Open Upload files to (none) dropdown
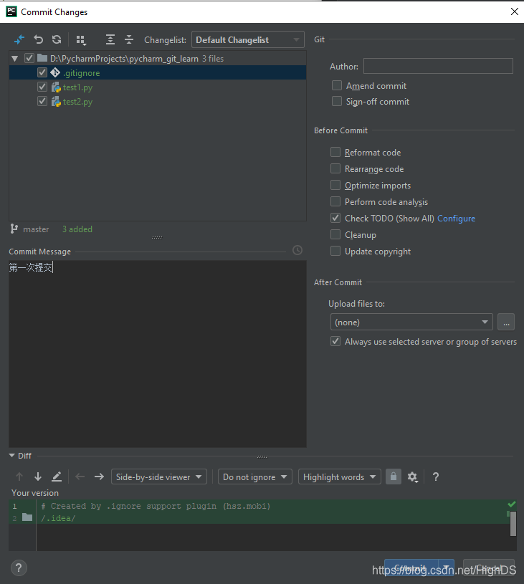This screenshot has height=584, width=524. point(411,322)
